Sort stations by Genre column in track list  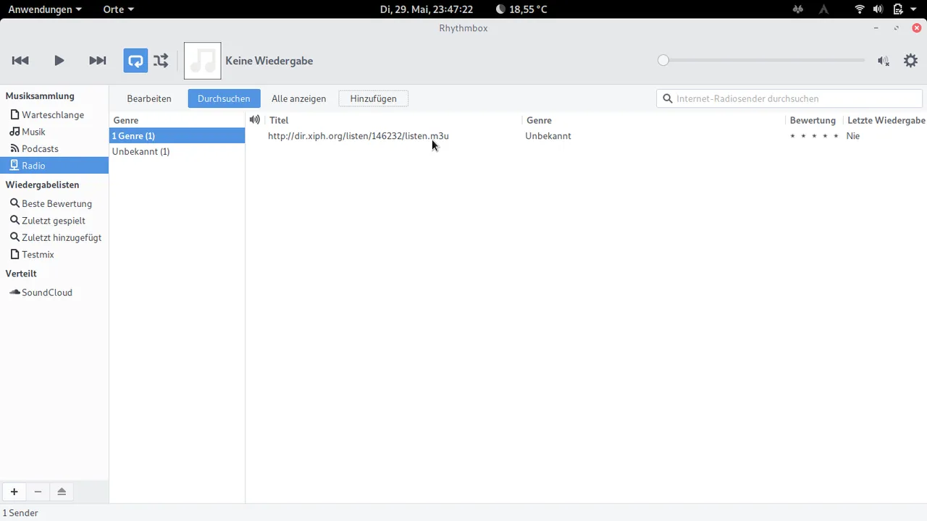pos(653,120)
